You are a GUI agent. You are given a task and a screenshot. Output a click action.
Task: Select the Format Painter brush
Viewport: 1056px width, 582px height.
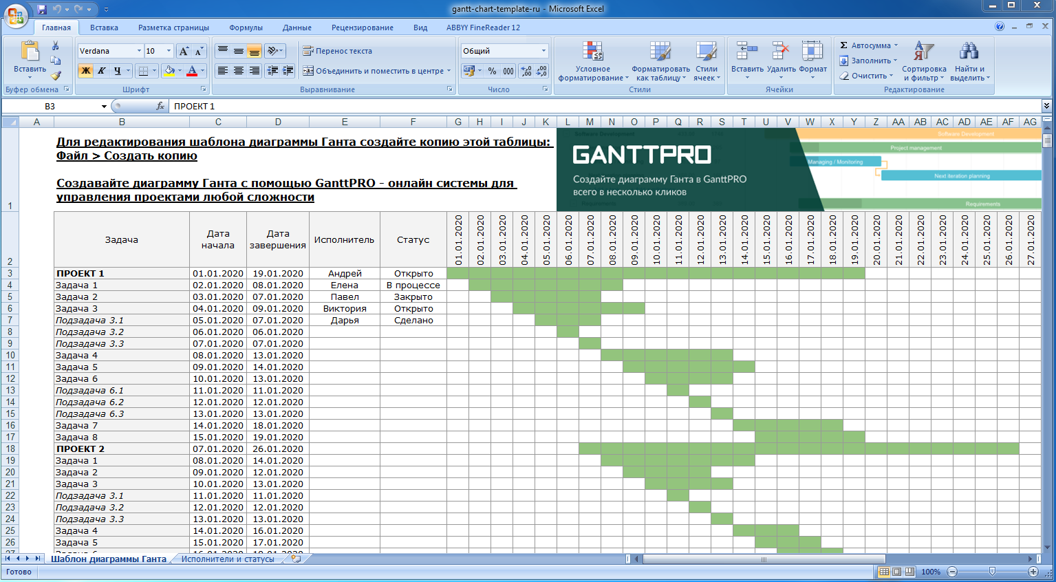click(x=56, y=75)
